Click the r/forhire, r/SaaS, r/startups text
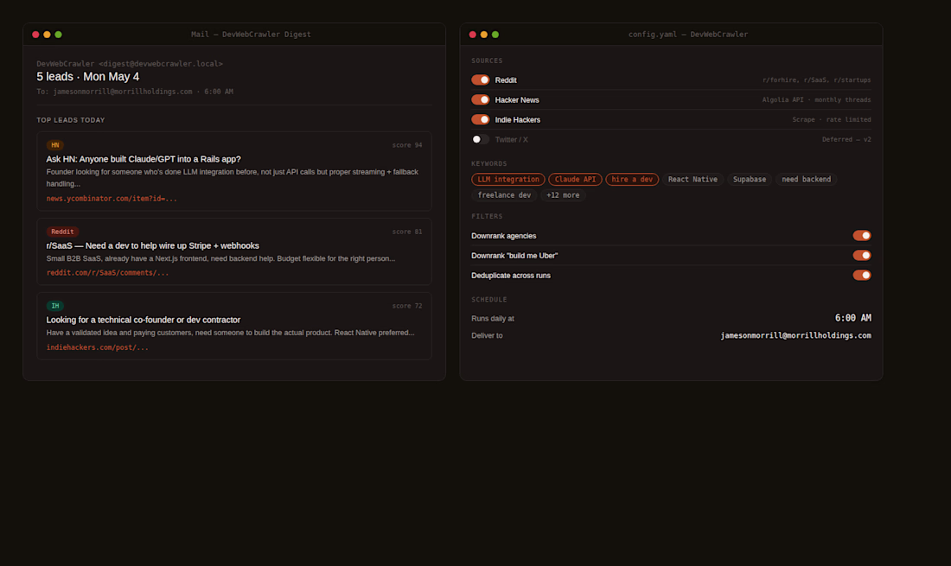Viewport: 951px width, 566px height. pos(816,80)
